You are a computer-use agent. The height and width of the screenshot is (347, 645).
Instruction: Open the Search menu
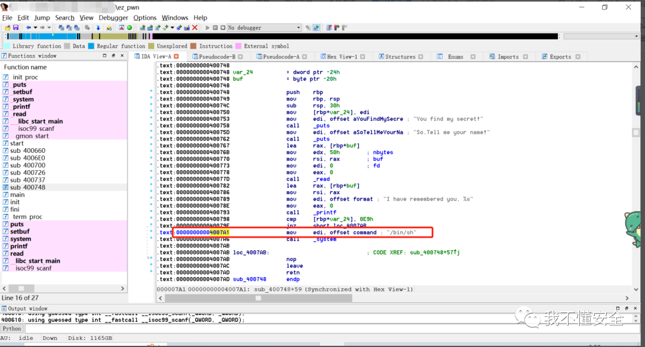(65, 18)
